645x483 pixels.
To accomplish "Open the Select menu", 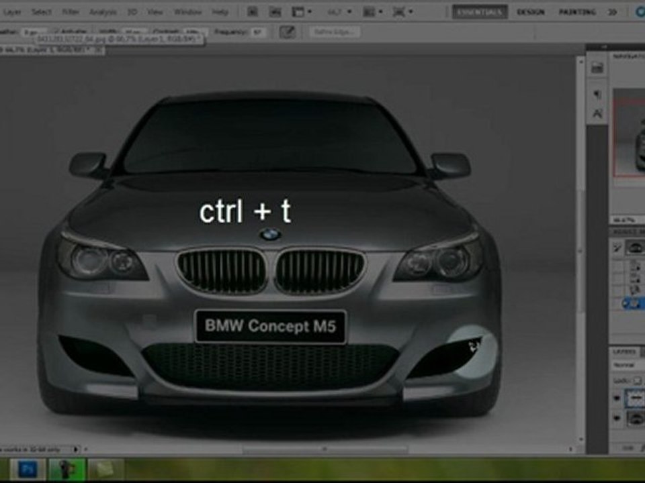I will click(x=42, y=12).
